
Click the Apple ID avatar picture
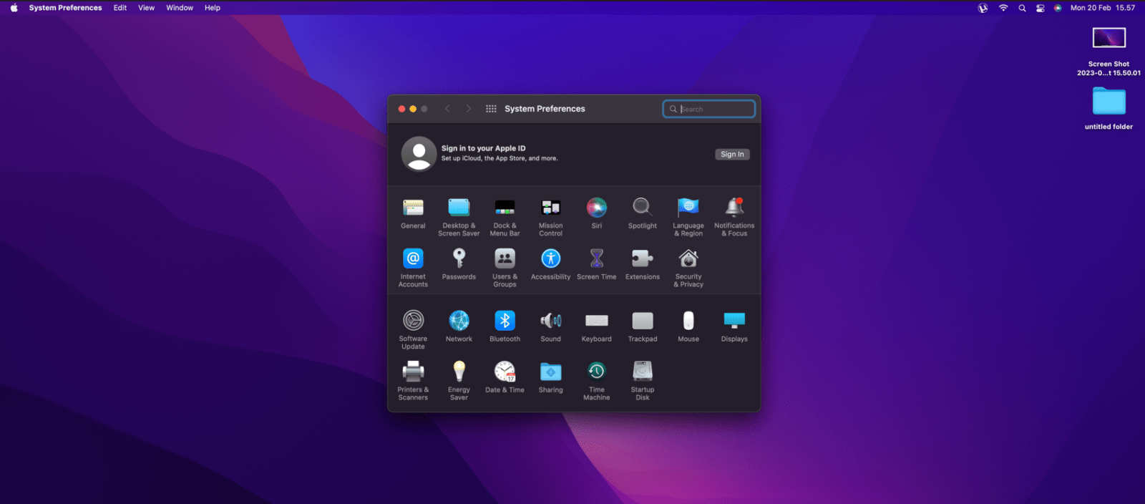click(419, 154)
